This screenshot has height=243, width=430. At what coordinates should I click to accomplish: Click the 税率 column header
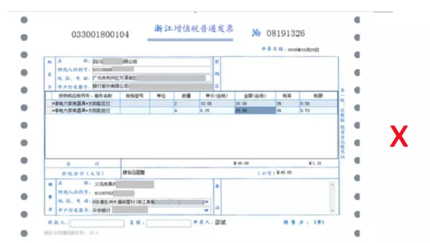pyautogui.click(x=287, y=96)
